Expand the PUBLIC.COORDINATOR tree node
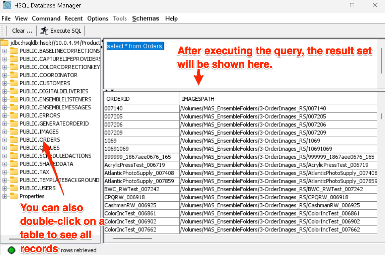Image resolution: width=385 pixels, height=255 pixels. point(5,75)
